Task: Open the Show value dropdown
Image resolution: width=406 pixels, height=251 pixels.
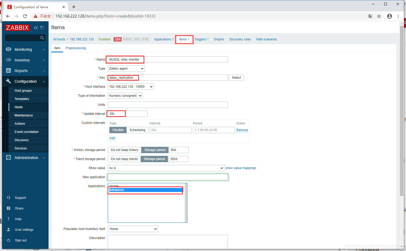Action: click(x=166, y=168)
